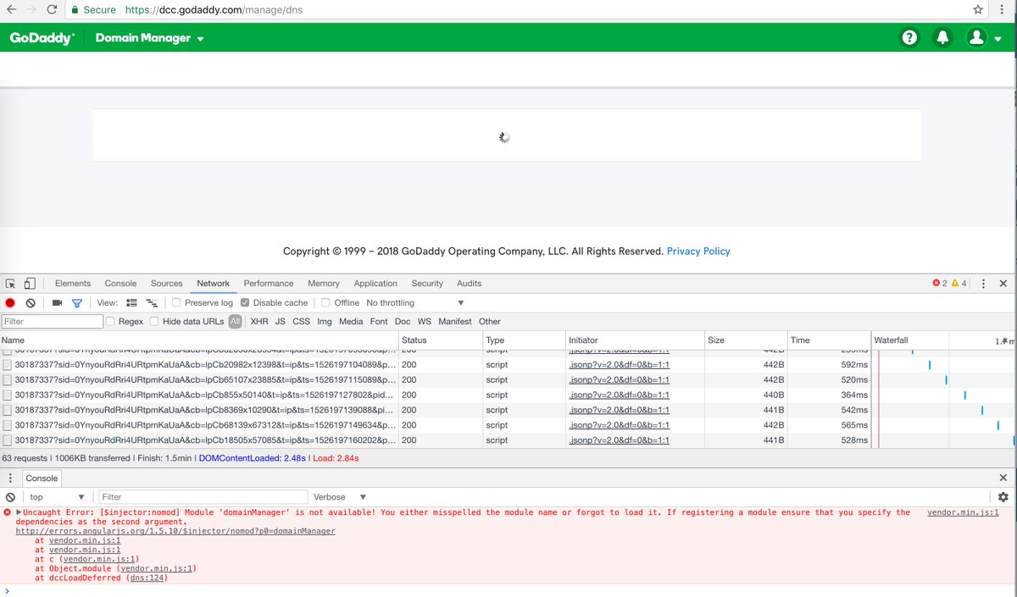Image resolution: width=1017 pixels, height=597 pixels.
Task: Uncheck the Disable cache checkbox
Action: (x=245, y=302)
